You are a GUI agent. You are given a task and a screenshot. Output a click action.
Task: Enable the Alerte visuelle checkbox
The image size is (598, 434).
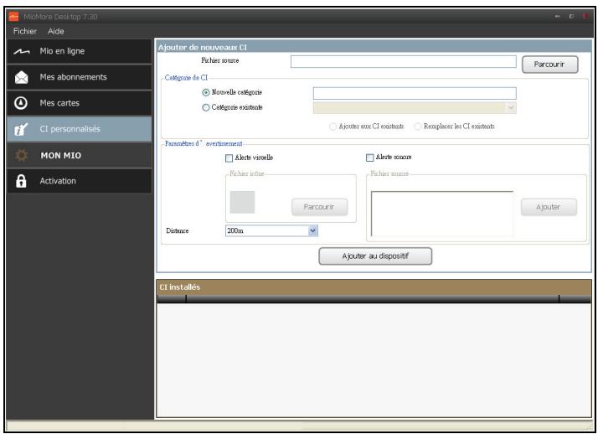click(x=229, y=158)
